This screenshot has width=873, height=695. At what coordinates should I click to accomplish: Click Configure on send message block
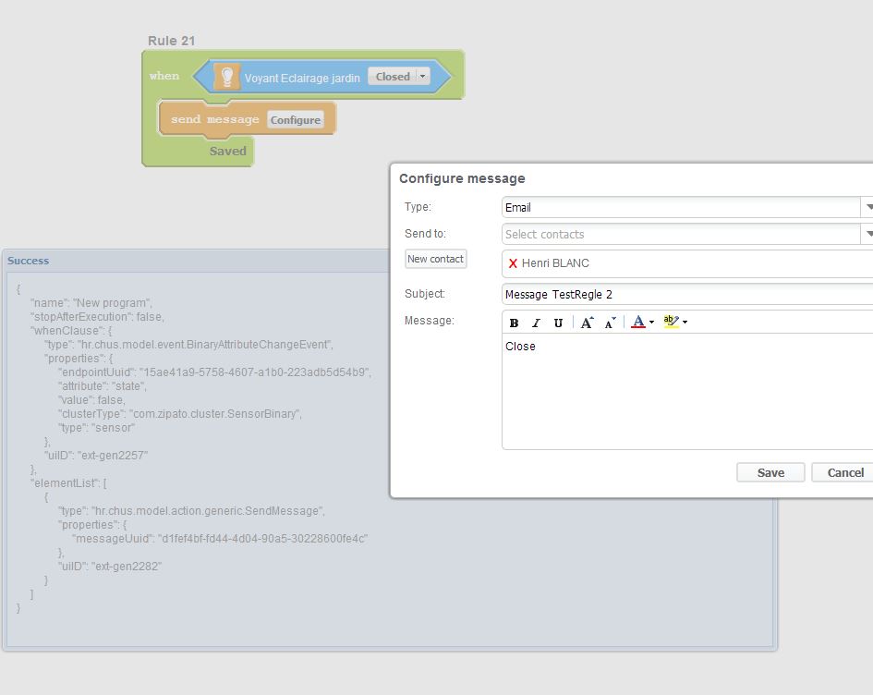[296, 120]
